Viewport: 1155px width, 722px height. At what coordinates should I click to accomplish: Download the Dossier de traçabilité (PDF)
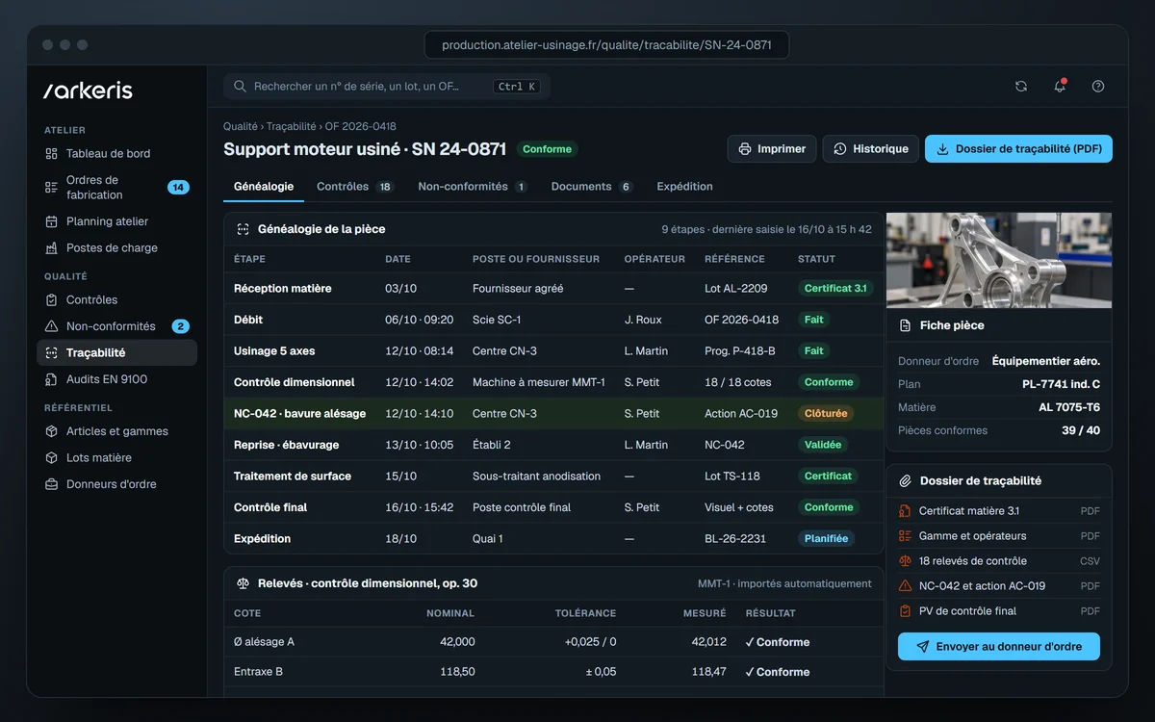coord(1018,149)
